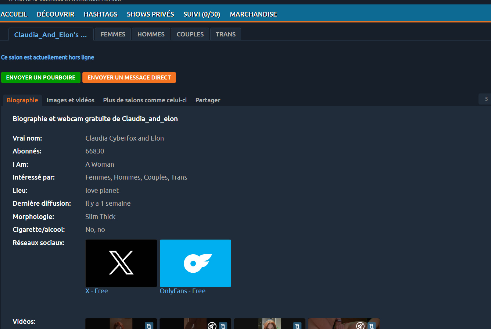Click the Slim Thick body type value
This screenshot has width=491, height=329.
pos(100,217)
